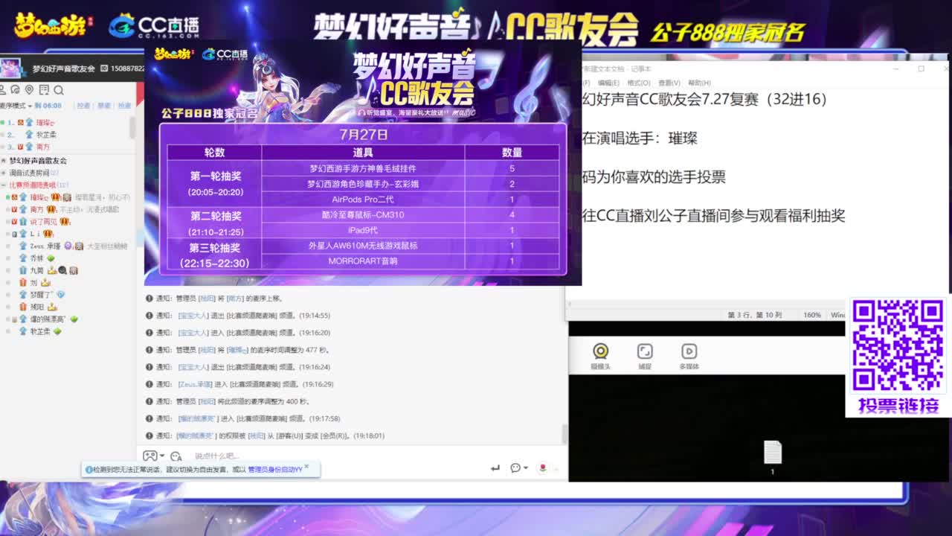Open the 麦序模式 mode dropdown
Image resolution: width=952 pixels, height=536 pixels.
15,106
